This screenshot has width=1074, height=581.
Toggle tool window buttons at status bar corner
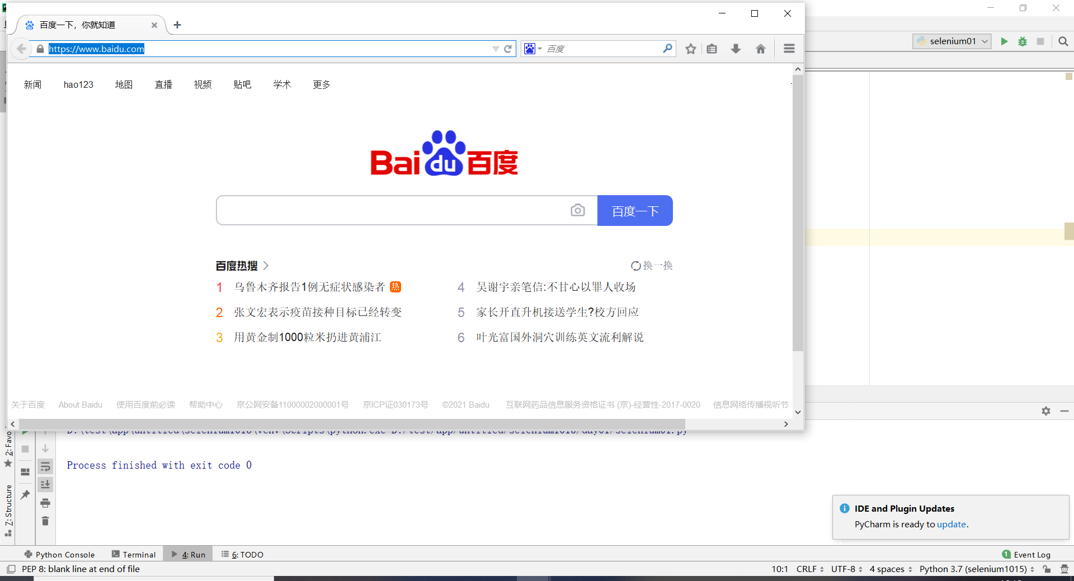click(11, 569)
